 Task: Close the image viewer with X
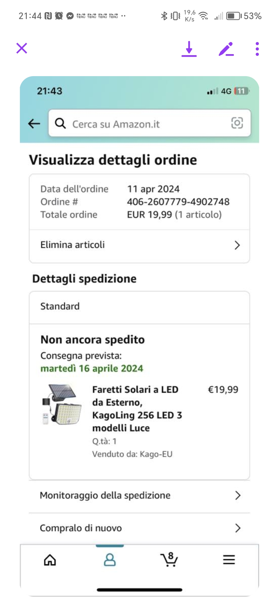click(x=22, y=48)
